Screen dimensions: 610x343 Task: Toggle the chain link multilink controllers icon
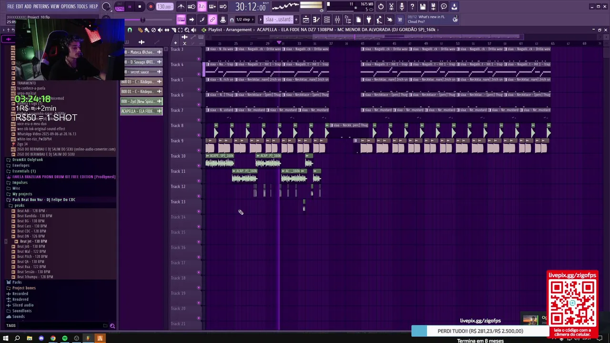[x=212, y=20]
